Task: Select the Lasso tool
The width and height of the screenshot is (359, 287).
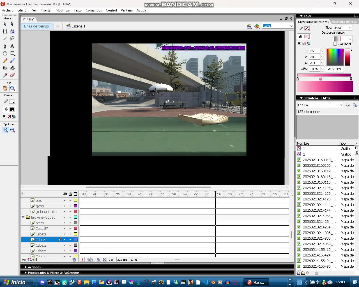Action: (12, 39)
